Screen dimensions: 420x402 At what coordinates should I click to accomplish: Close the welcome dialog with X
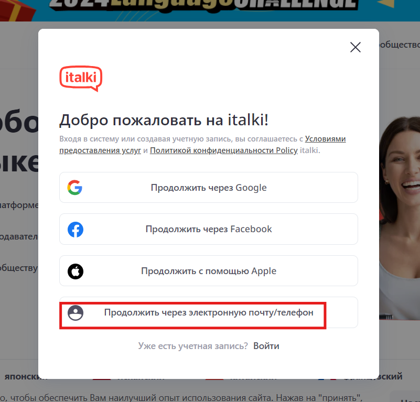(356, 47)
